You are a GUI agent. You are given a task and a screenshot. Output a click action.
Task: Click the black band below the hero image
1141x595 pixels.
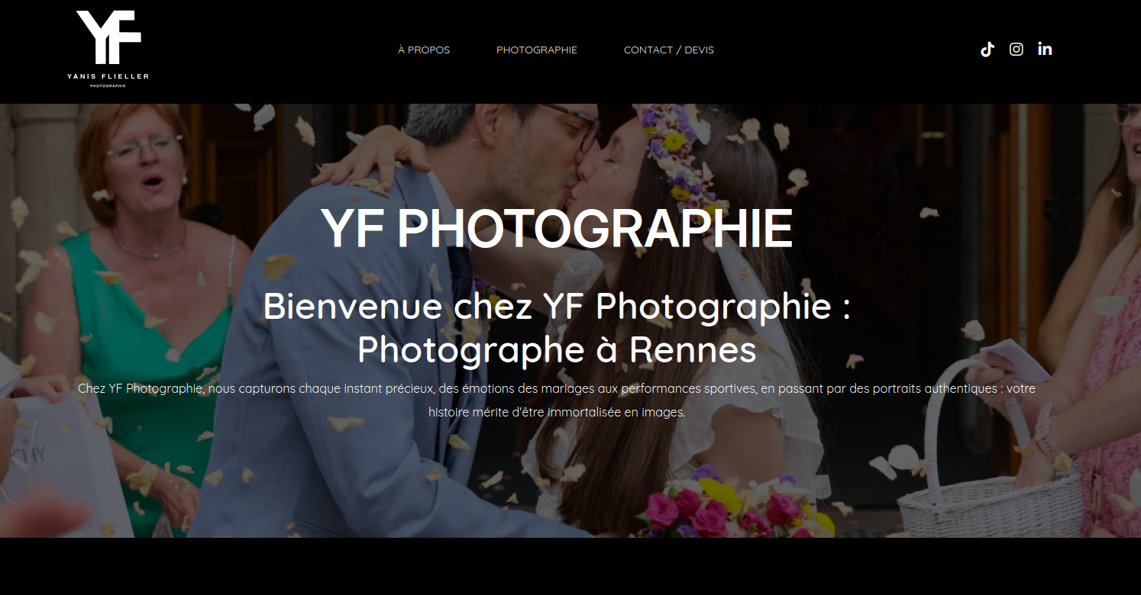pyautogui.click(x=570, y=566)
